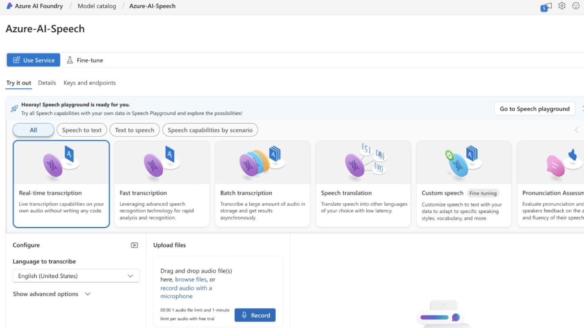Switch filter to Speech to text
584x328 pixels.
pyautogui.click(x=81, y=130)
